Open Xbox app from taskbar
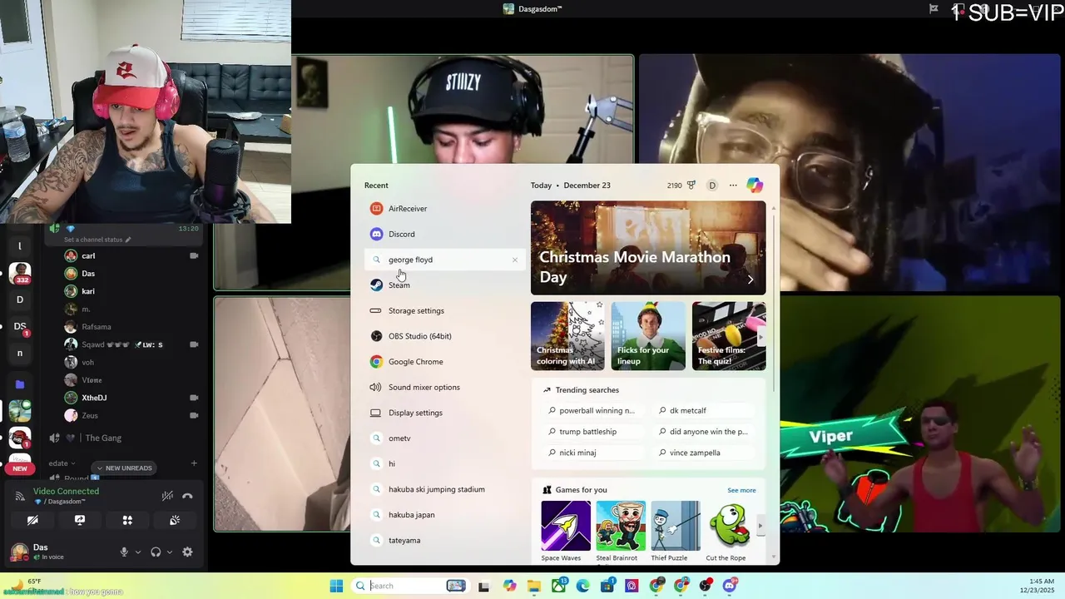The height and width of the screenshot is (599, 1065). click(558, 586)
